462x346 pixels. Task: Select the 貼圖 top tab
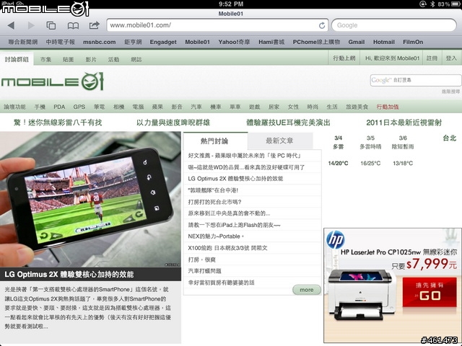click(x=68, y=59)
